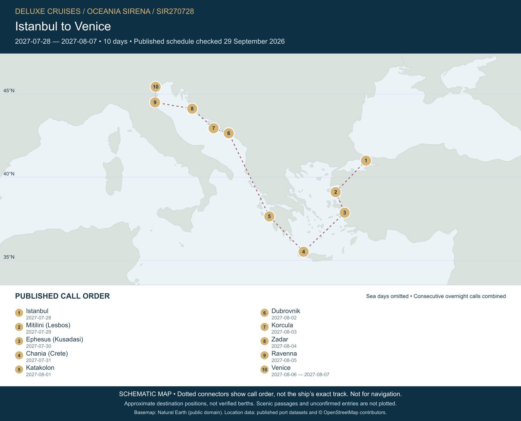Click map marker 8 at Zadar
521x421 pixels.
point(192,109)
